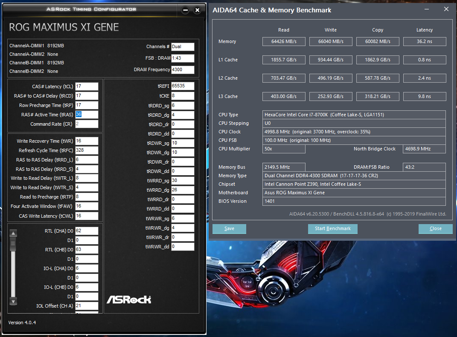
Task: Click the AIDA64 Cache & Memory Benchmark title
Action: pos(272,10)
